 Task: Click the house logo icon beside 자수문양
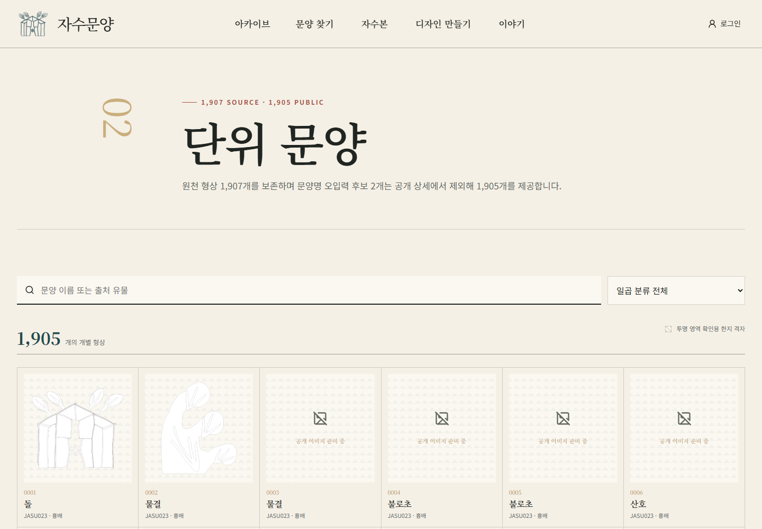[x=33, y=24]
